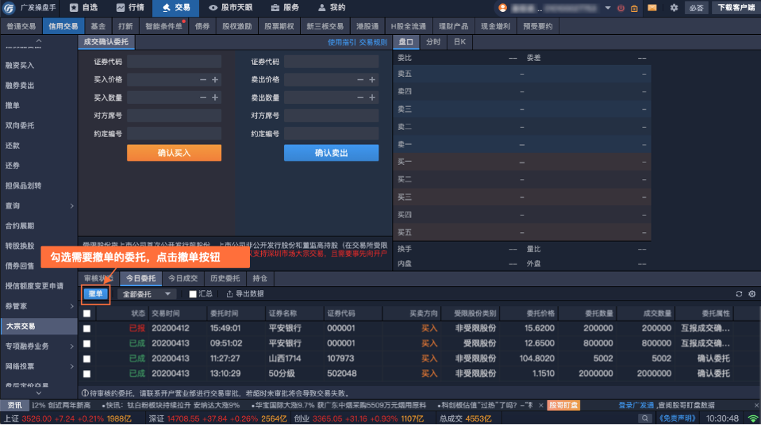
Task: Select 融资买入 in the sidebar
Action: [x=20, y=66]
